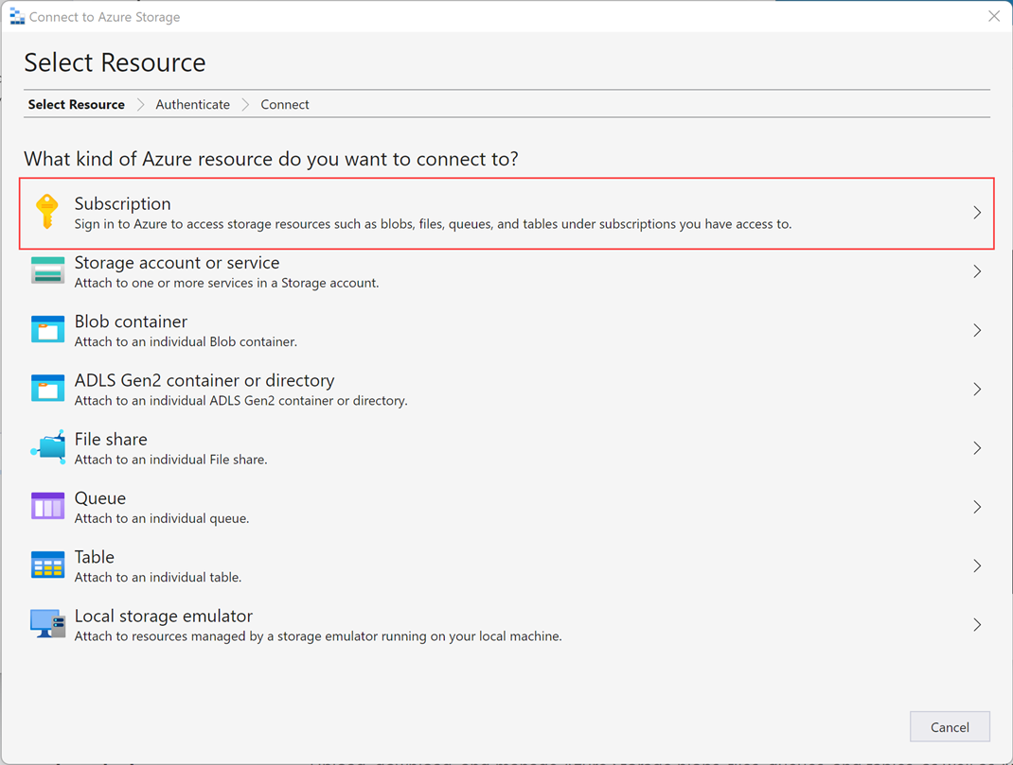The width and height of the screenshot is (1013, 765).
Task: Click the Subscription key icon
Action: click(x=46, y=212)
